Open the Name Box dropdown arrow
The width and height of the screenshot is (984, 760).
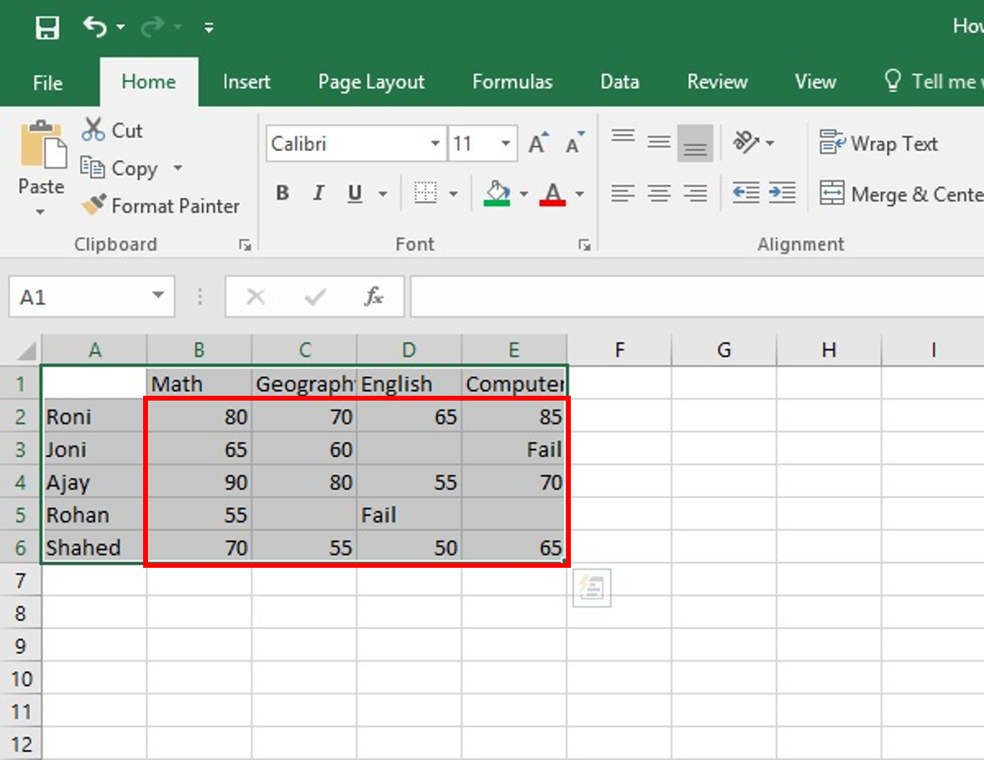[158, 296]
